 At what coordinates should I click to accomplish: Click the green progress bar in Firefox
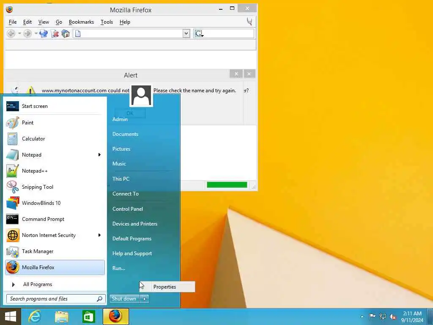pyautogui.click(x=227, y=185)
